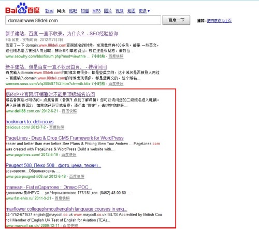The image size is (259, 229).
Task: Click the 百度一下 search button
Action: pos(176,20)
